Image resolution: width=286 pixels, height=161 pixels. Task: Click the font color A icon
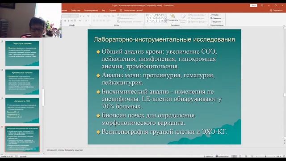tap(86, 21)
